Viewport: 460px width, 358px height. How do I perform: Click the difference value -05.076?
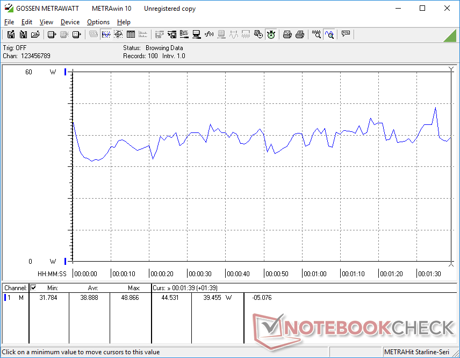coord(262,298)
